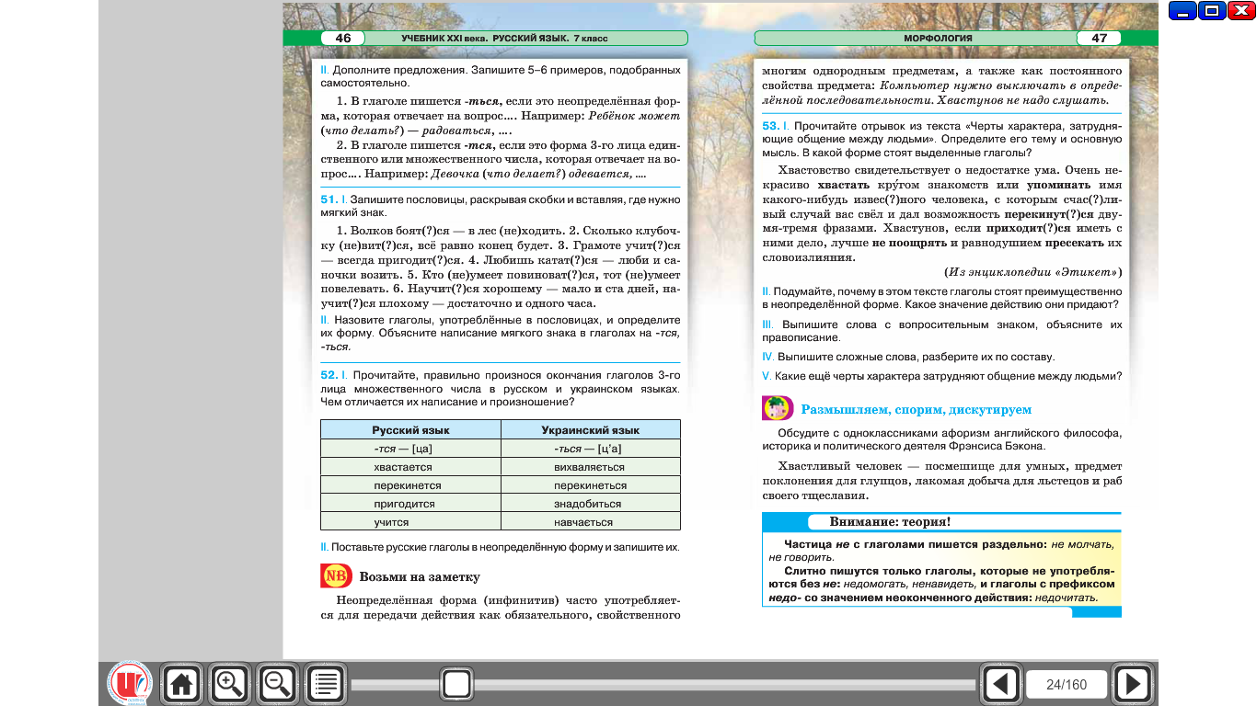Click the 'Возьми на заметку' heading
This screenshot has height=706, width=1257.
(x=420, y=577)
